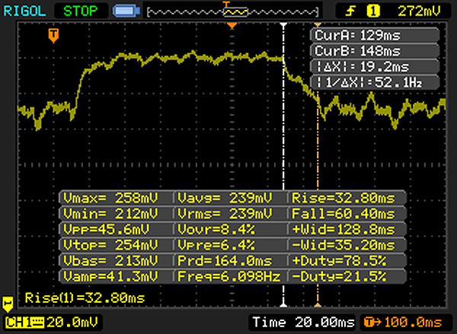
Task: Click the trigger channel 1 badge
Action: 373,11
